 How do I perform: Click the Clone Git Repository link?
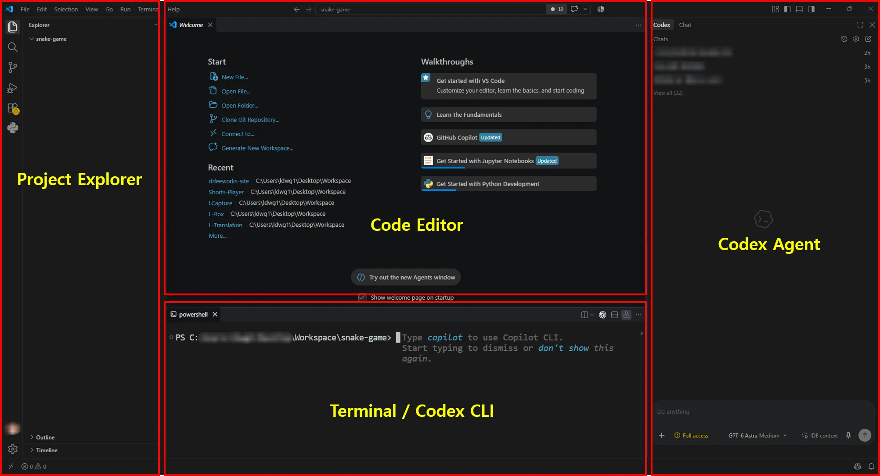point(250,120)
